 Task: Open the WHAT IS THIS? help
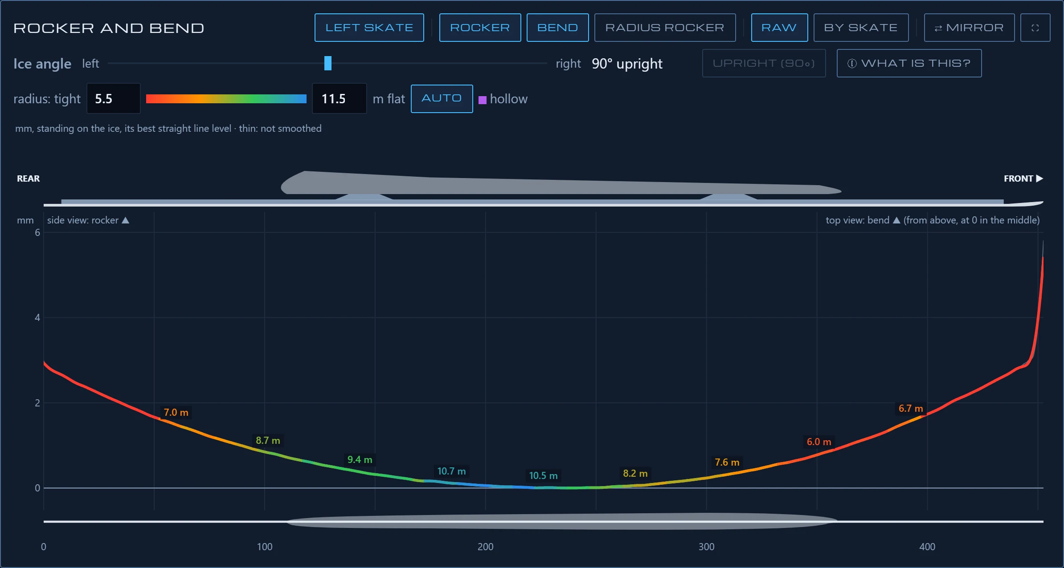click(x=909, y=63)
